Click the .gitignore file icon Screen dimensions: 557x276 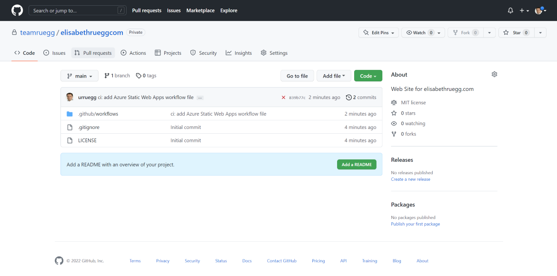coord(70,127)
